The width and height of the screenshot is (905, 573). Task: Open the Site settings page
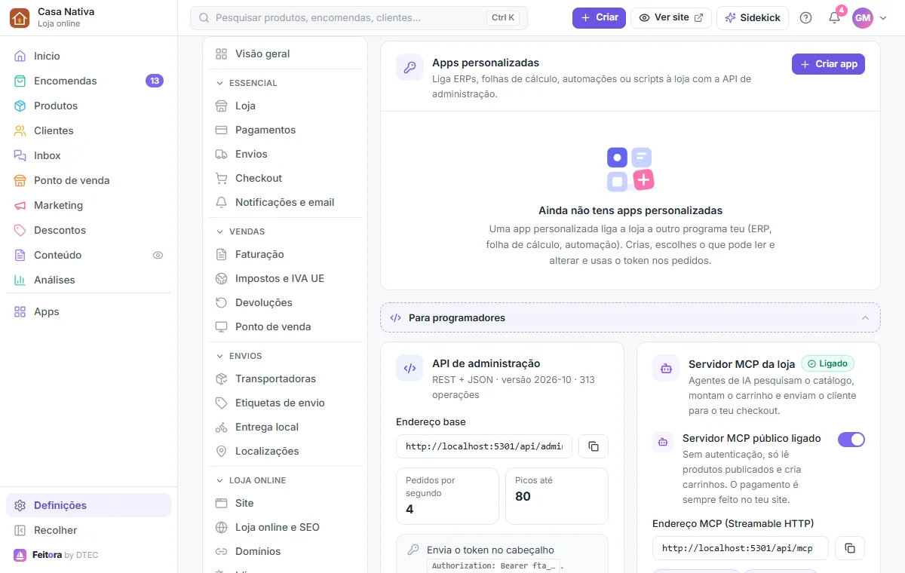pos(285,503)
